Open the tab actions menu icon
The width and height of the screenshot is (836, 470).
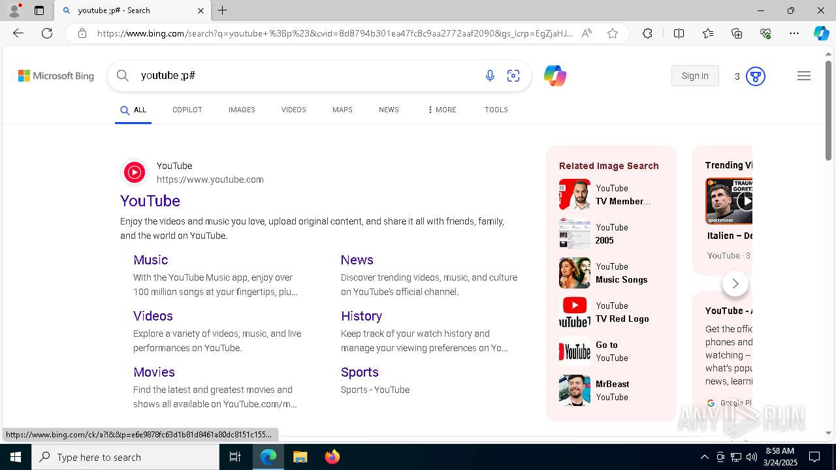pyautogui.click(x=39, y=10)
